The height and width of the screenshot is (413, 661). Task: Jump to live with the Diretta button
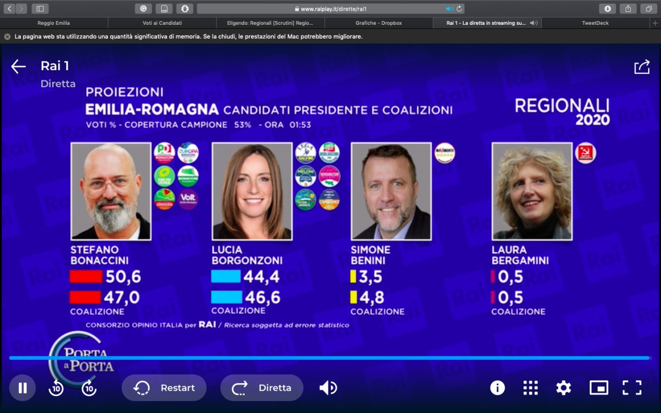click(262, 388)
